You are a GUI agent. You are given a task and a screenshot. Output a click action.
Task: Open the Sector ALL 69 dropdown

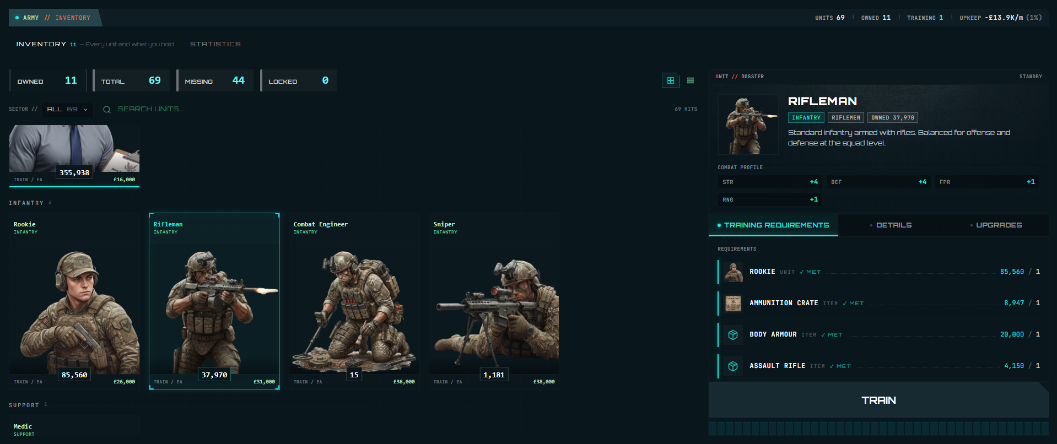pos(68,109)
